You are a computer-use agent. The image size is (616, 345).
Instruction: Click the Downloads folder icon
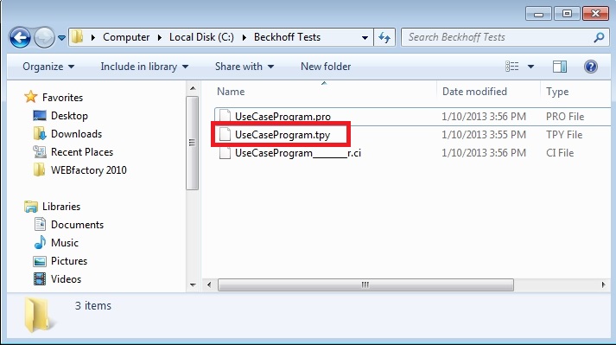(x=39, y=134)
